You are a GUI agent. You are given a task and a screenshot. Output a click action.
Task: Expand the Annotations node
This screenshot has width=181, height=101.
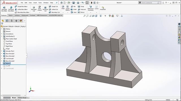pyautogui.click(x=2, y=34)
